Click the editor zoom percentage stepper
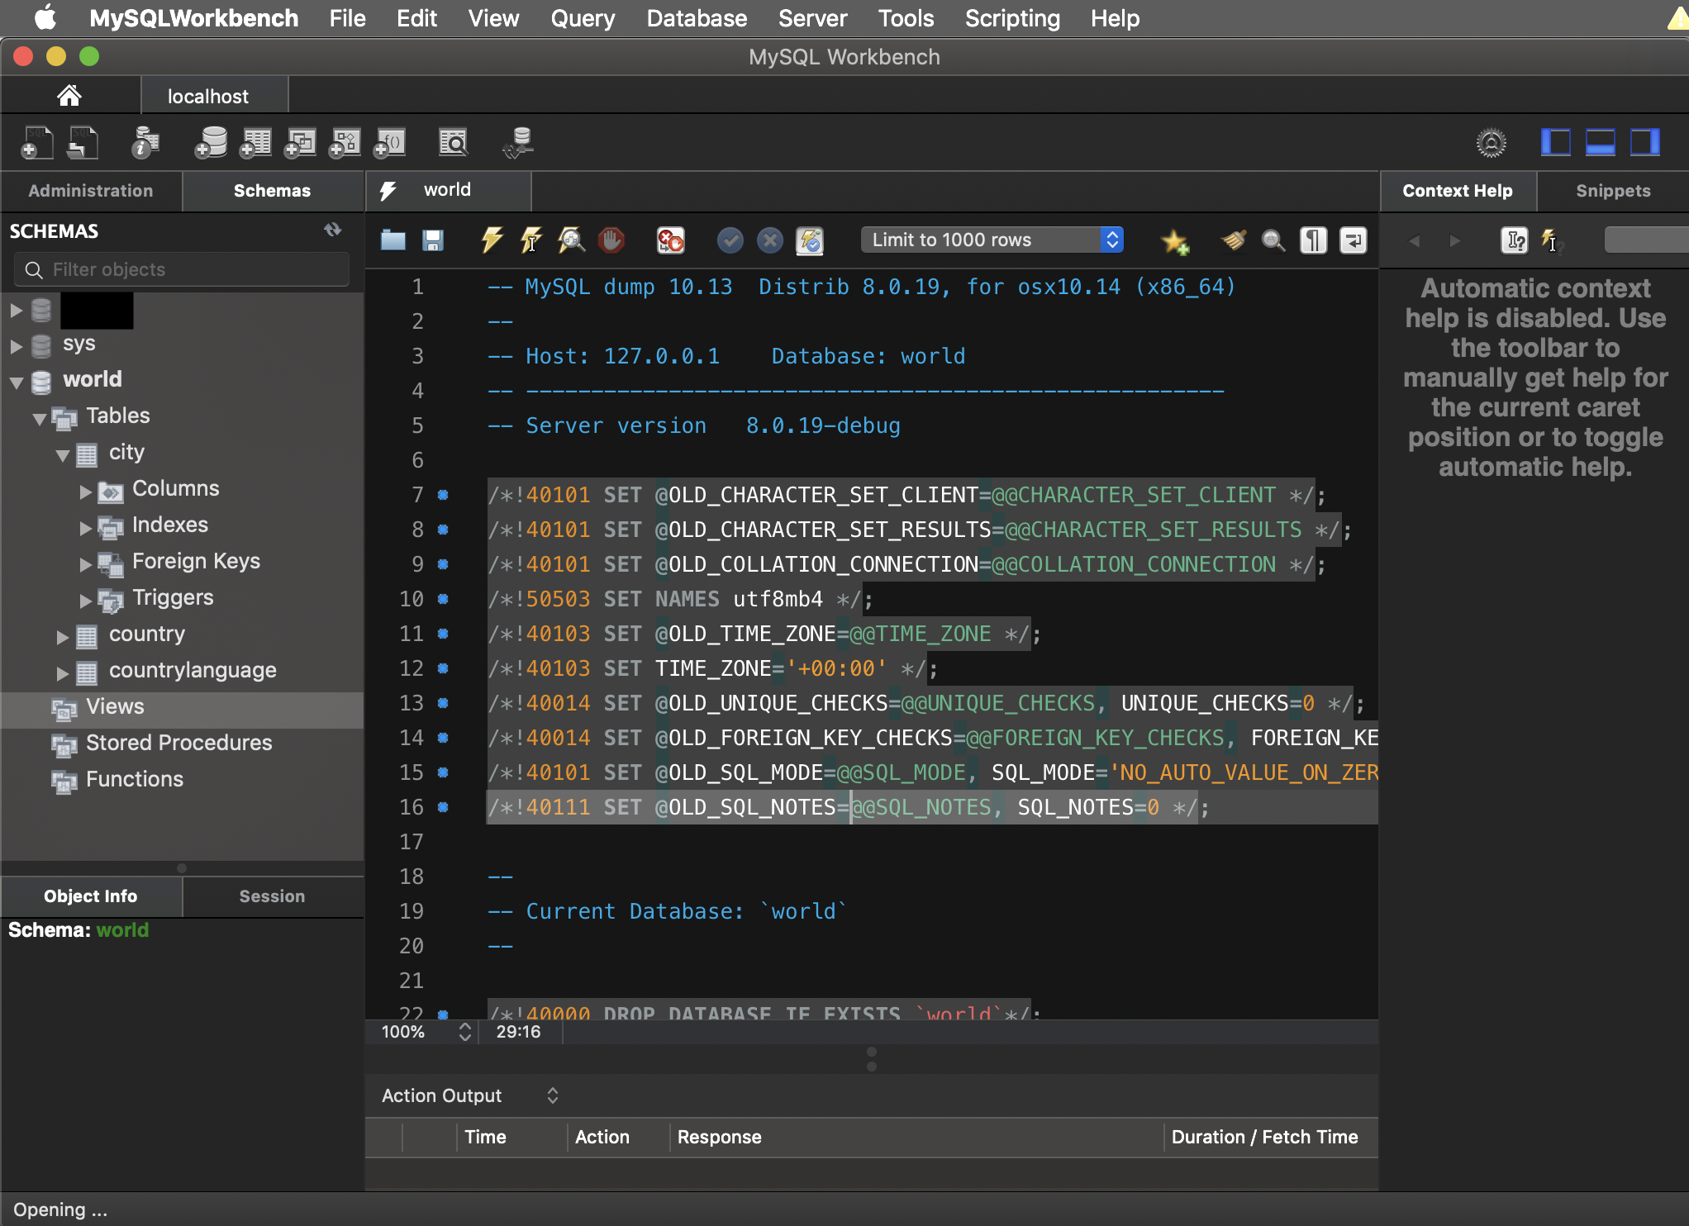This screenshot has height=1226, width=1689. tap(465, 1032)
